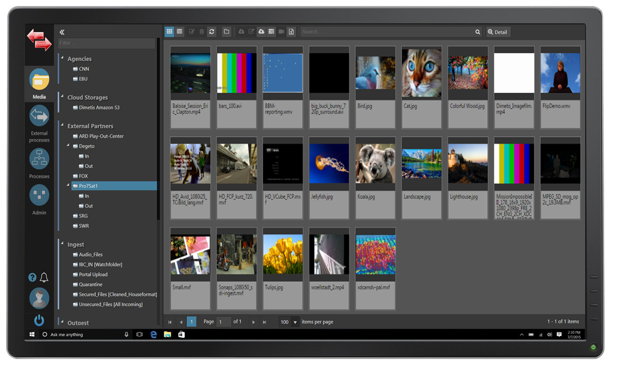Collapse the Degeto folder node
The height and width of the screenshot is (382, 618).
coord(68,145)
